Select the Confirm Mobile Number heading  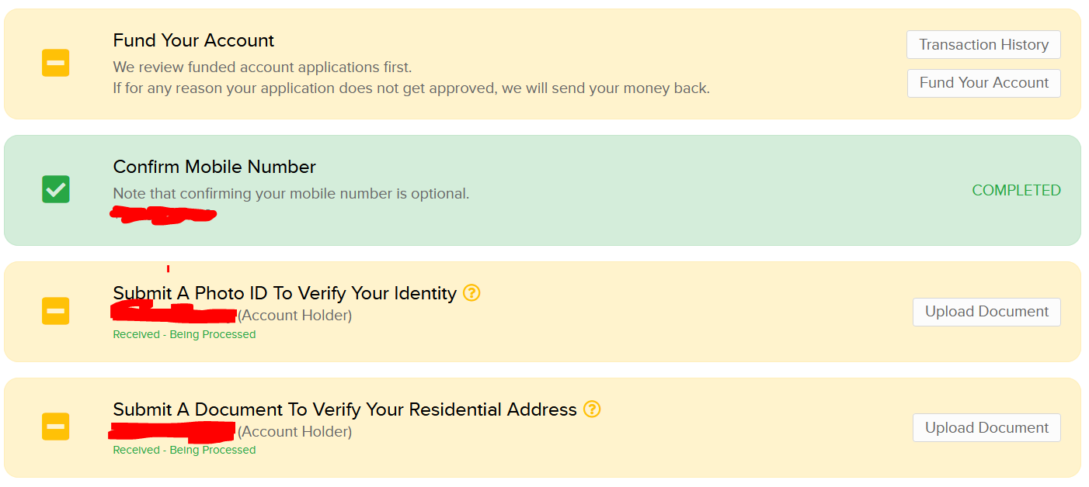click(214, 167)
